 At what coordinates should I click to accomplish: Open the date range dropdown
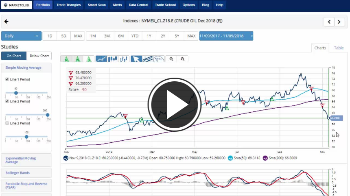(x=226, y=36)
